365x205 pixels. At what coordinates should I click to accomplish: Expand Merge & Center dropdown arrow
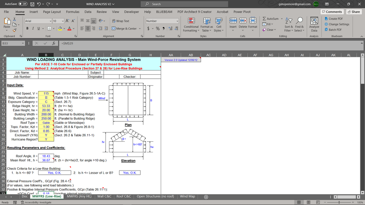pos(140,28)
